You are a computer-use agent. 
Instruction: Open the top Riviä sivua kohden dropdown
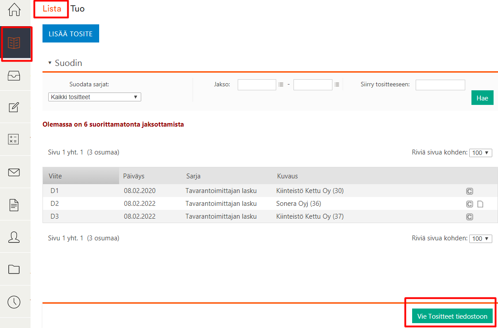pos(480,153)
